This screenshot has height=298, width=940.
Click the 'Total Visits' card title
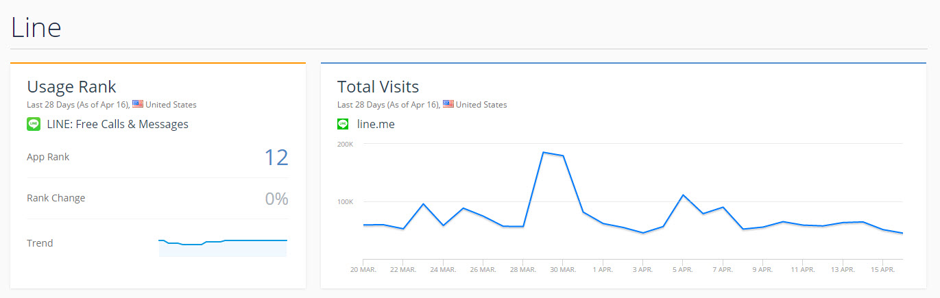tap(378, 87)
